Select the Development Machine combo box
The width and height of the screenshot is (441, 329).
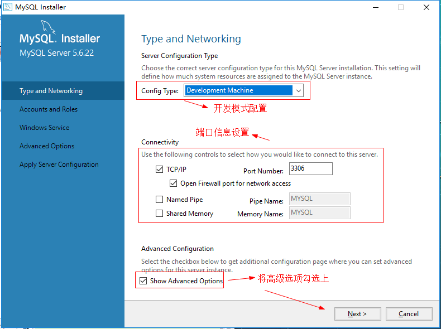point(243,90)
